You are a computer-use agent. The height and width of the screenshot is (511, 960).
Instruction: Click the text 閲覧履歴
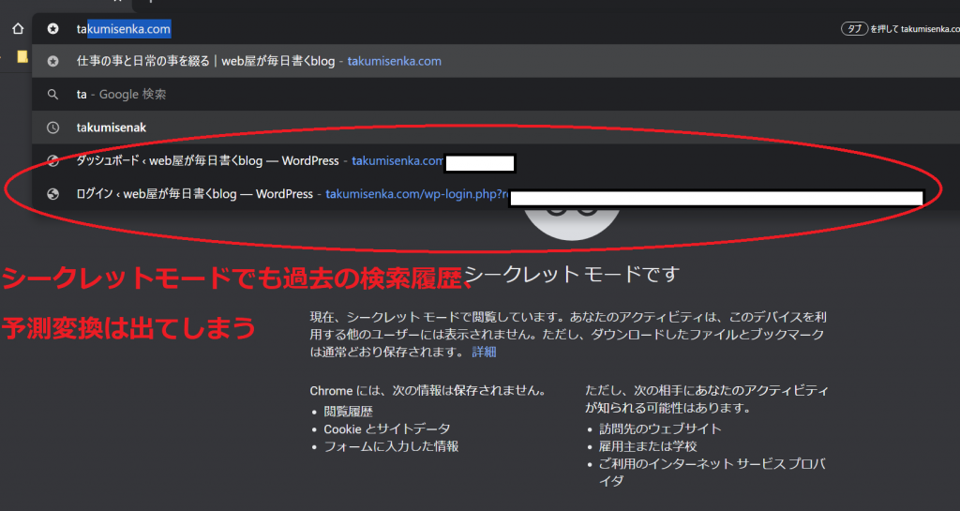pyautogui.click(x=349, y=412)
